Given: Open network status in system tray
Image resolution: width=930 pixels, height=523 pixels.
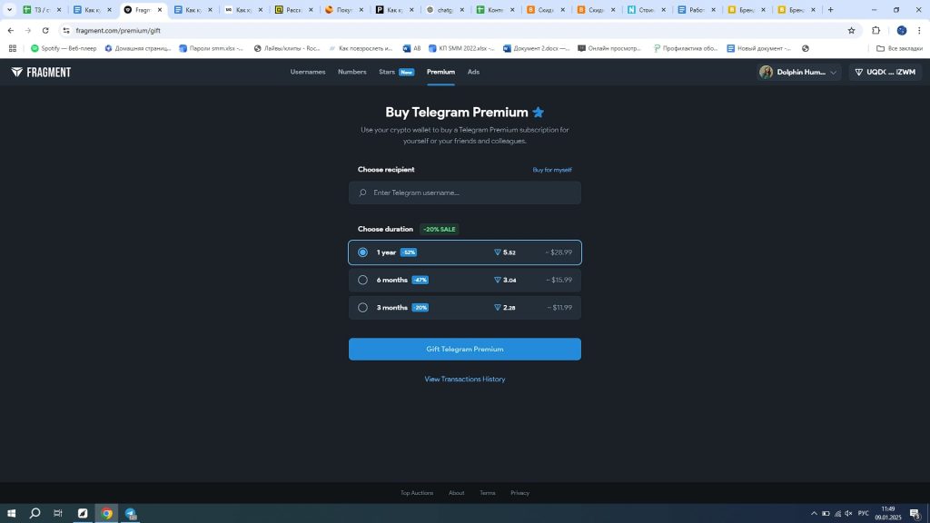Looking at the screenshot, I should tap(837, 514).
